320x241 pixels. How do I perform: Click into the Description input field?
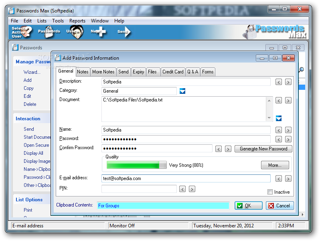[x=186, y=82]
